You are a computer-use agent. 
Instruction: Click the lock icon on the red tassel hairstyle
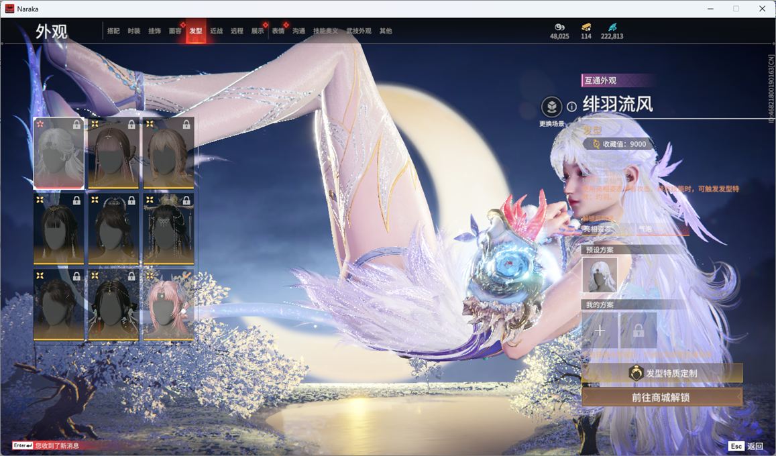coord(131,276)
